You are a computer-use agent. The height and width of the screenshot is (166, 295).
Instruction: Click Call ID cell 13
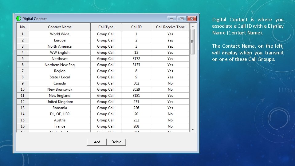tap(136, 53)
